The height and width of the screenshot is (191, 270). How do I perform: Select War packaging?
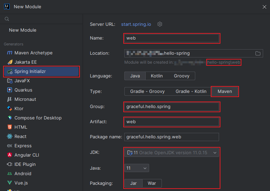point(152,183)
